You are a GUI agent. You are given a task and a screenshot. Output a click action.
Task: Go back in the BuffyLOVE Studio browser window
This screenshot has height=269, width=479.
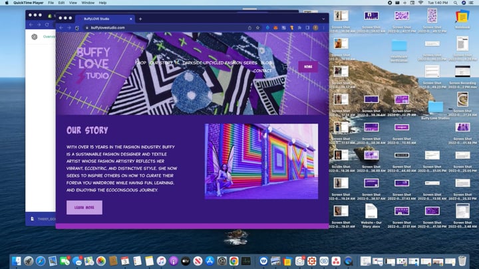point(61,28)
